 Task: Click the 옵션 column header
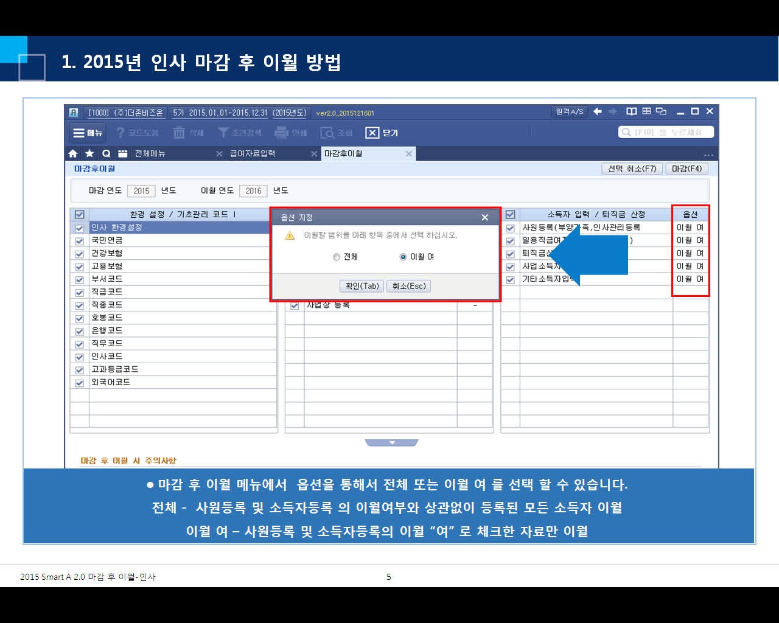point(690,214)
